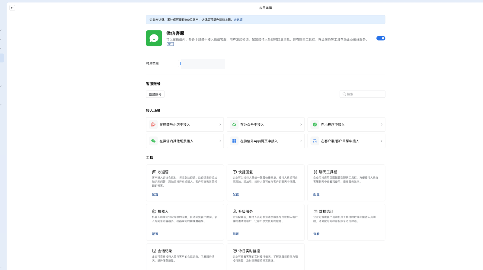Click the 客户群 chat bubble icon
Image resolution: width=483 pixels, height=270 pixels.
coord(315,141)
